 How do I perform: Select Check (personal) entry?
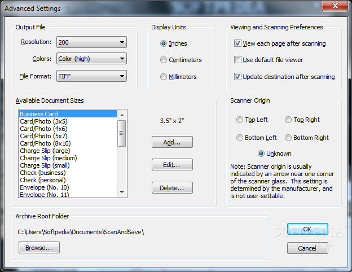tap(68, 180)
